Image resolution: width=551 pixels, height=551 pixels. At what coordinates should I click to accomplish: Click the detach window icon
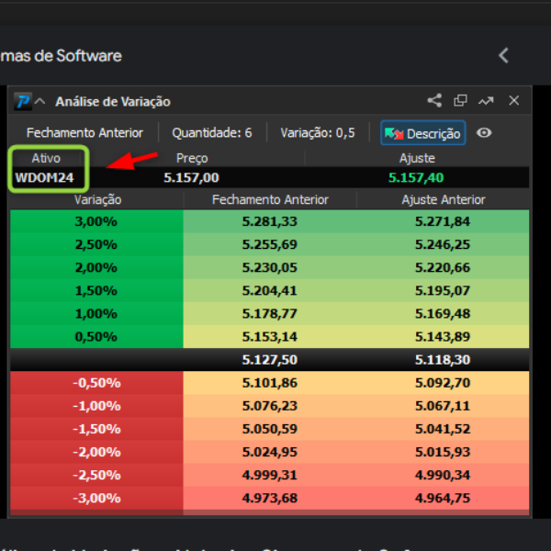[460, 101]
